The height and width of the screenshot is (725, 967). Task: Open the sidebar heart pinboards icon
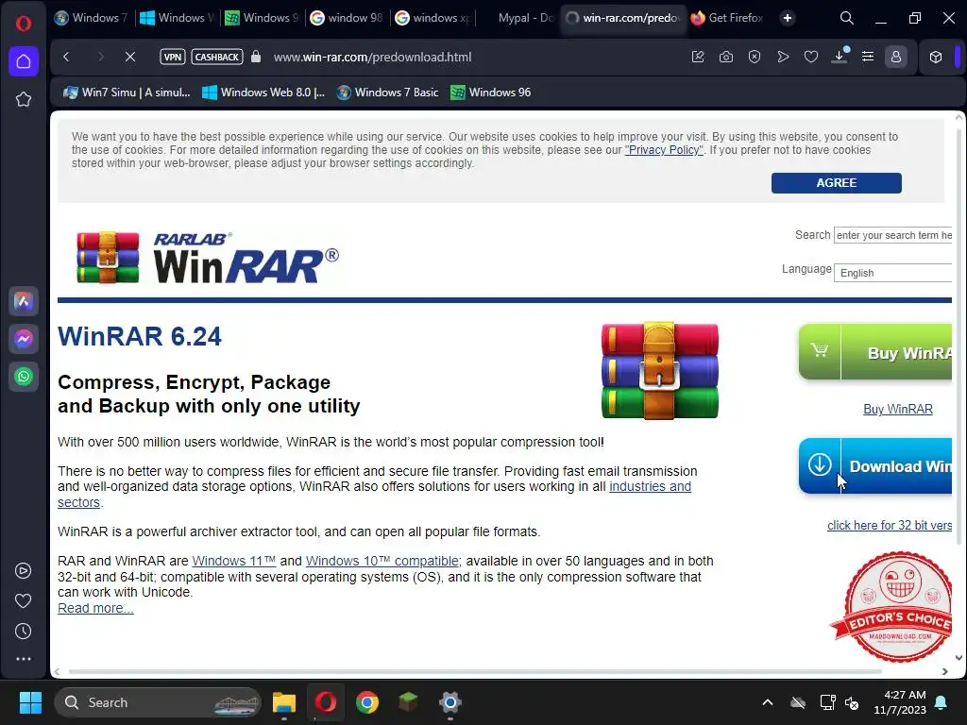tap(24, 601)
